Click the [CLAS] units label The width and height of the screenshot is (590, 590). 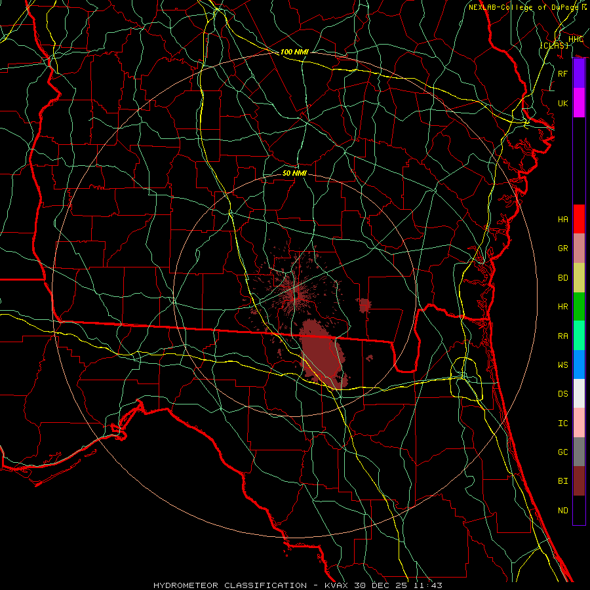click(554, 45)
